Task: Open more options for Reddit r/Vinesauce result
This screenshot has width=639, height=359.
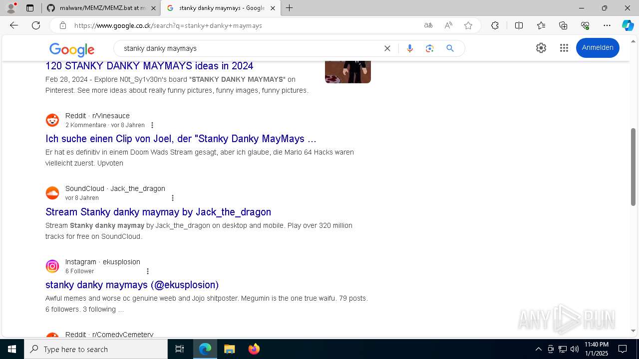Action: 152,125
